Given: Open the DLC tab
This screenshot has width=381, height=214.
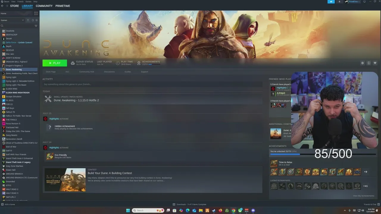Looking at the screenshot, I should (67, 72).
